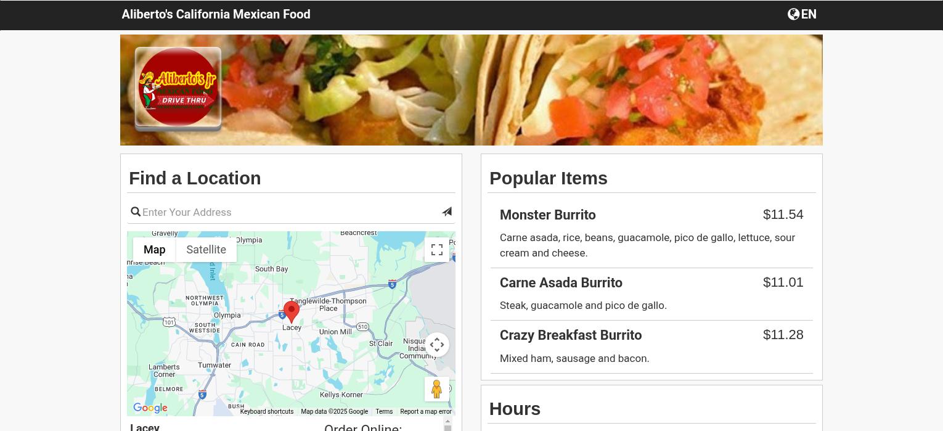Viewport: 943px width, 431px height.
Task: Select the Crazy Breakfast Burrito item
Action: click(x=651, y=347)
